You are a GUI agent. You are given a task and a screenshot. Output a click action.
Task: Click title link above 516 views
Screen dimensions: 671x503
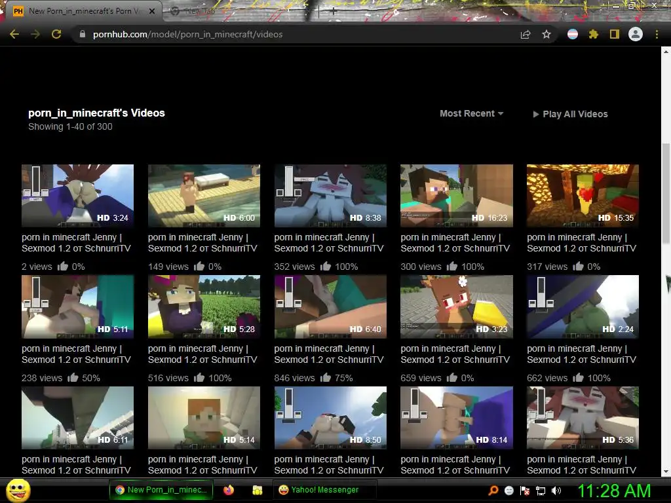click(202, 354)
